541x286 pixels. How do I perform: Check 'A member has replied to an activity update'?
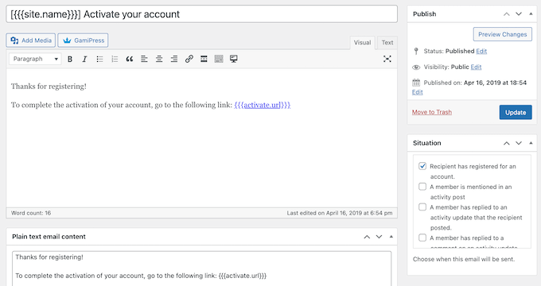[422, 207]
